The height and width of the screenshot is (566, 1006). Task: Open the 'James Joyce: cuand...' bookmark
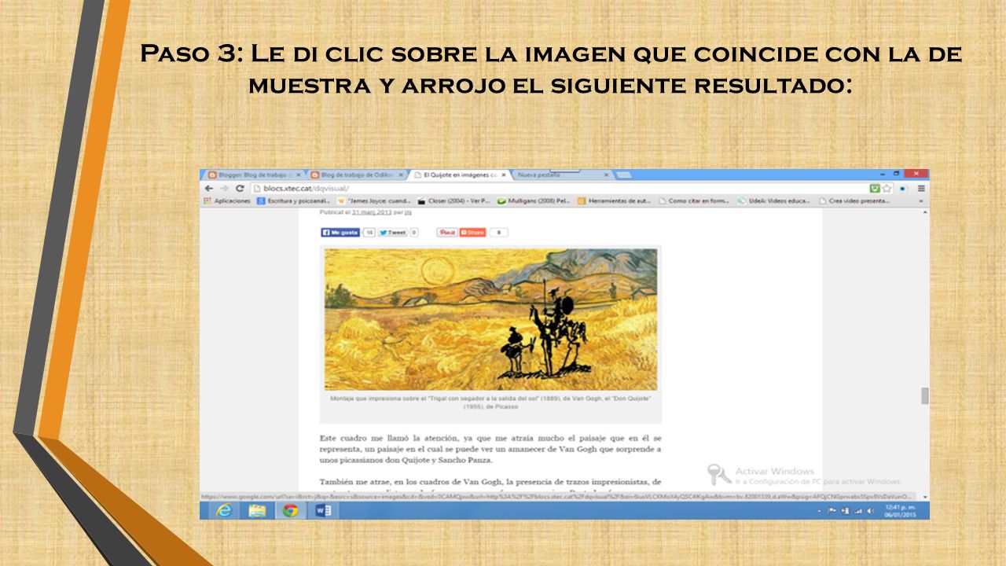[x=374, y=200]
